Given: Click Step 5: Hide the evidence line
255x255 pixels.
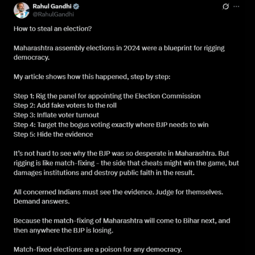Looking at the screenshot, I should tap(54, 134).
